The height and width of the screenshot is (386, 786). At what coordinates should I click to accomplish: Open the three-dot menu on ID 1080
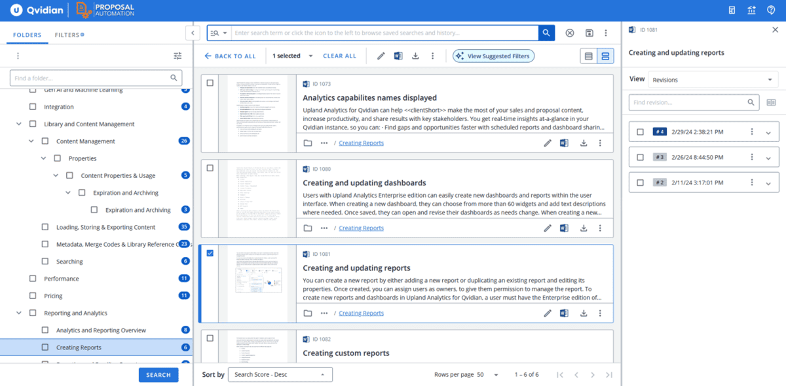[x=600, y=227]
